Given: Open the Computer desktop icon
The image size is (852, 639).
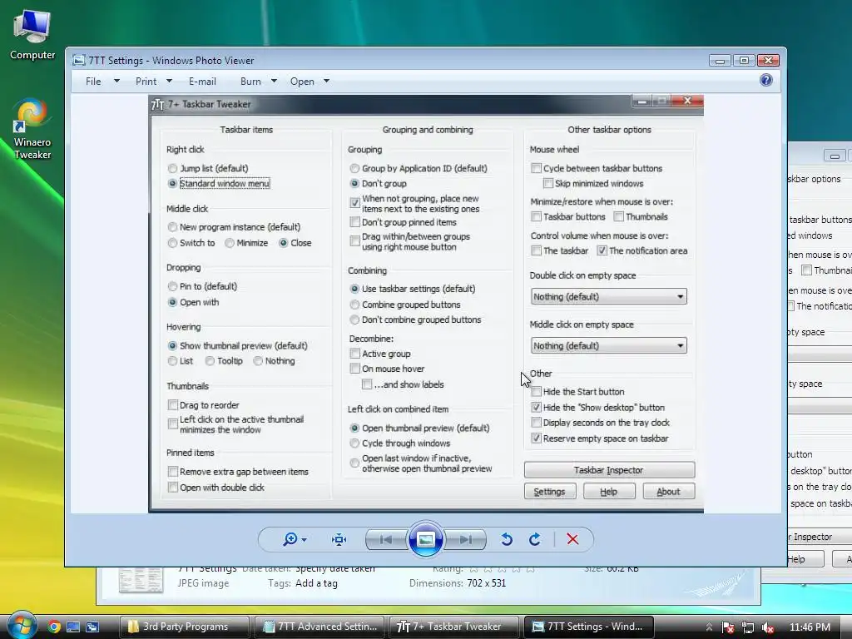Looking at the screenshot, I should (x=32, y=34).
